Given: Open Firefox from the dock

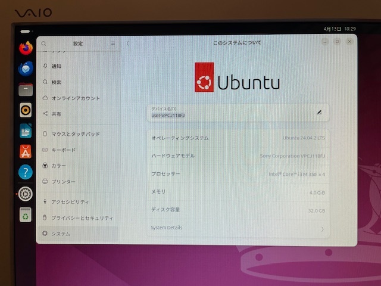Looking at the screenshot, I should pos(26,48).
